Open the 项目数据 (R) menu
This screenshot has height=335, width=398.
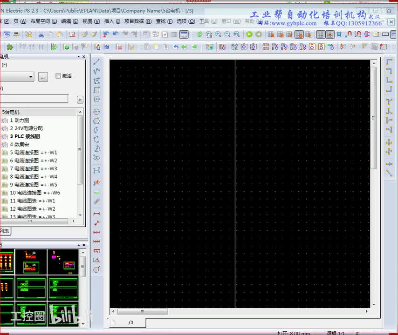click(138, 21)
